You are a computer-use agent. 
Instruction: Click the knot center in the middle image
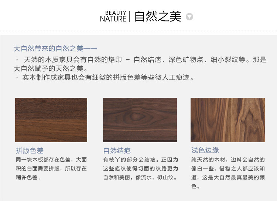pos(136,116)
